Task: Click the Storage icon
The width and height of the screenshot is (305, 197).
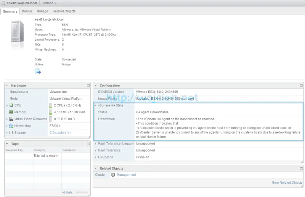Action: point(11,133)
